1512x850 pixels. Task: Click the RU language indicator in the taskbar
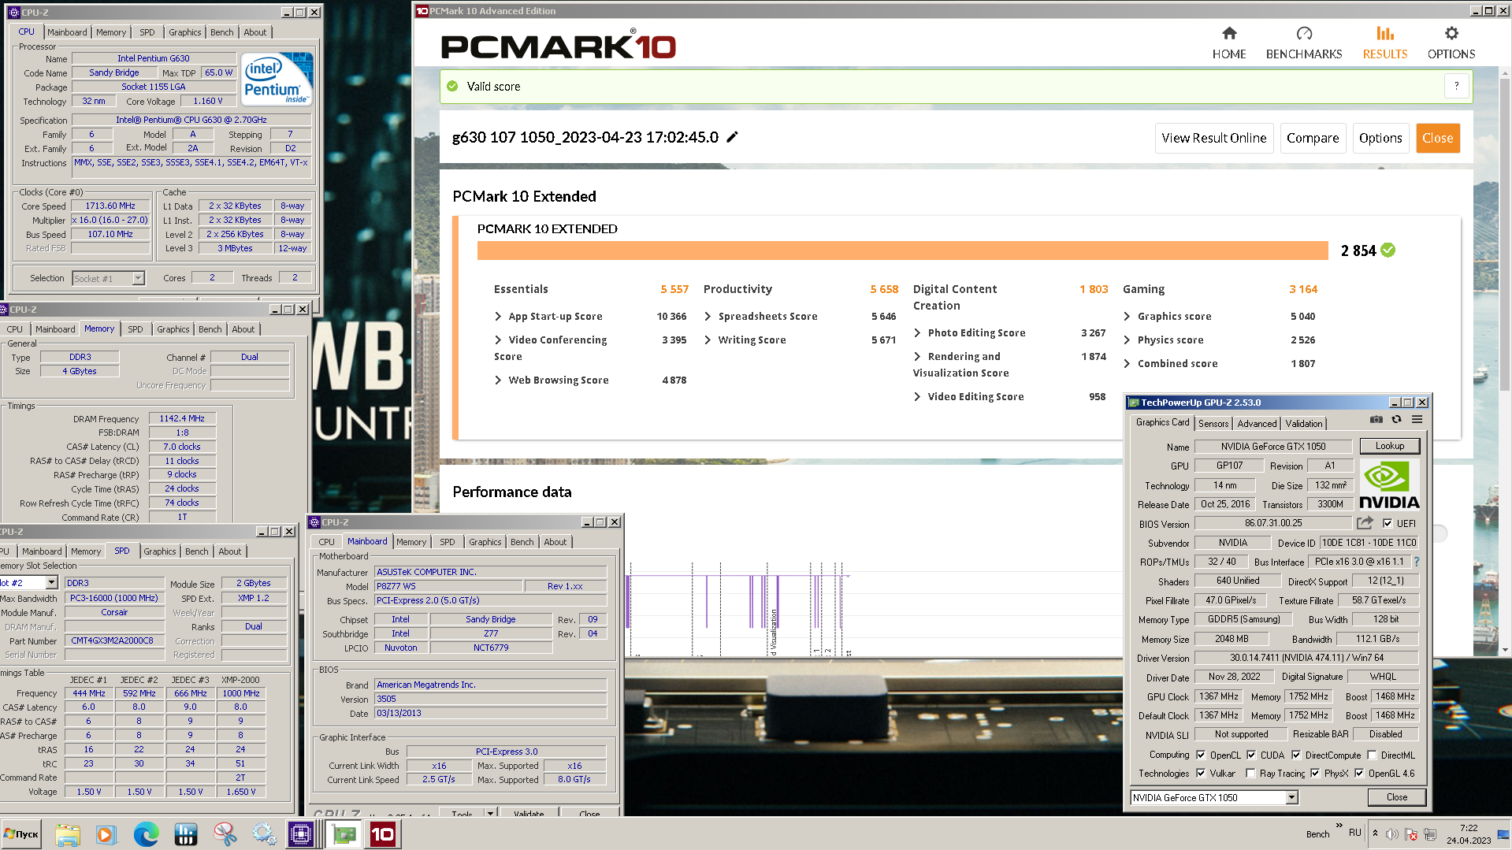point(1354,833)
